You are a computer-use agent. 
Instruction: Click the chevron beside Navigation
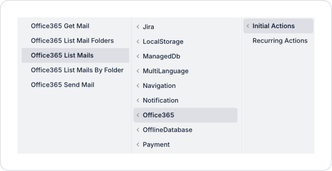click(x=138, y=86)
